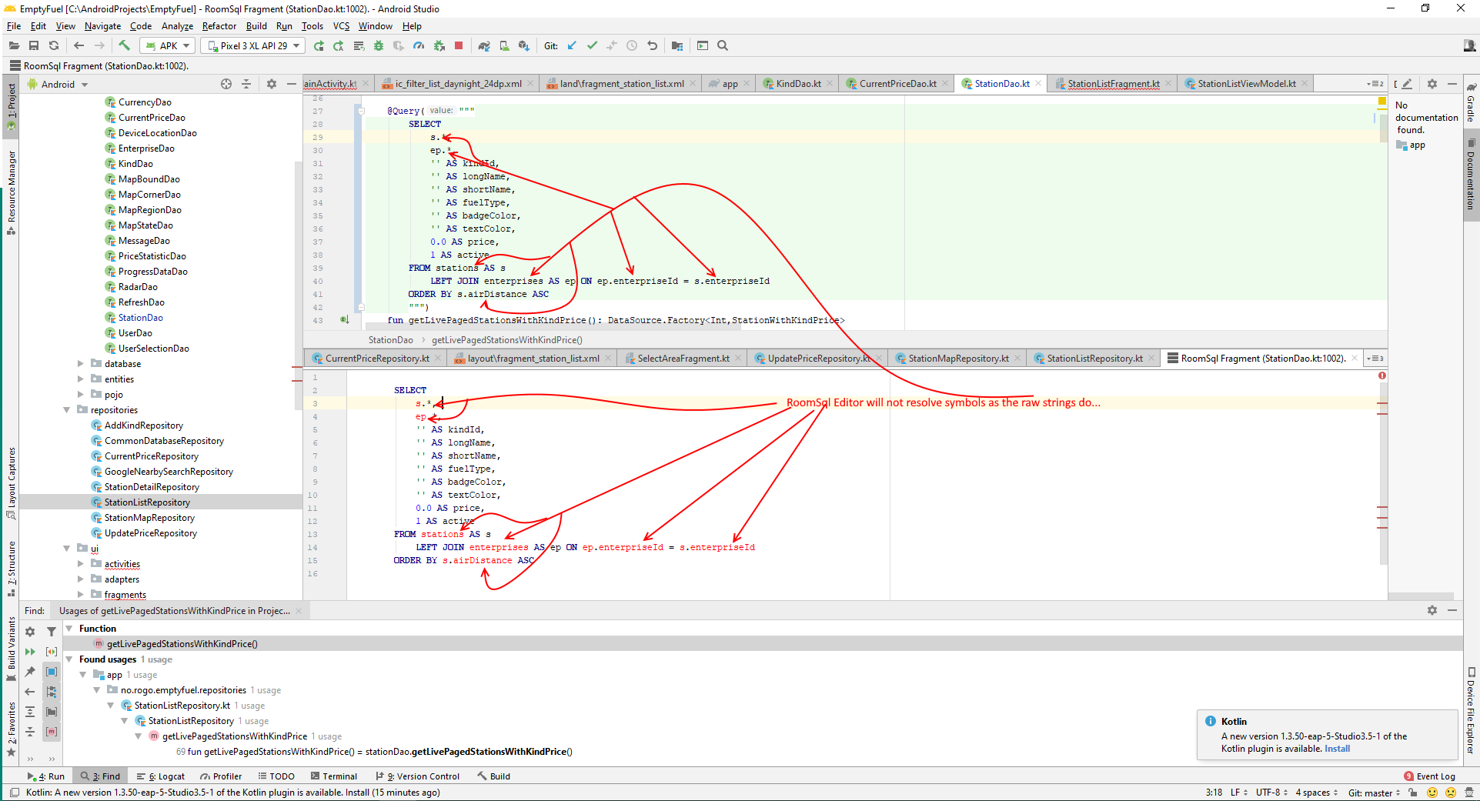The width and height of the screenshot is (1480, 801).
Task: Click the Rerun green arrows in Find panel
Action: pos(30,652)
